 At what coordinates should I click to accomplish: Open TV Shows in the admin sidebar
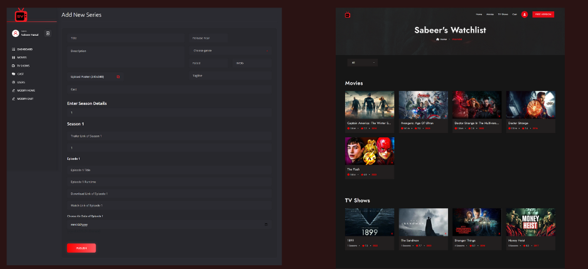coord(21,66)
